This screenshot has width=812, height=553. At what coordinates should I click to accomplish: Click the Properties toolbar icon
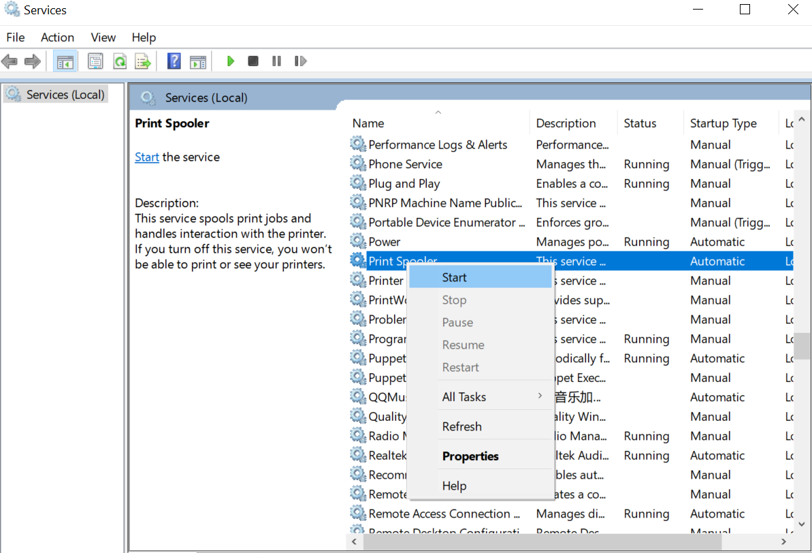click(95, 61)
